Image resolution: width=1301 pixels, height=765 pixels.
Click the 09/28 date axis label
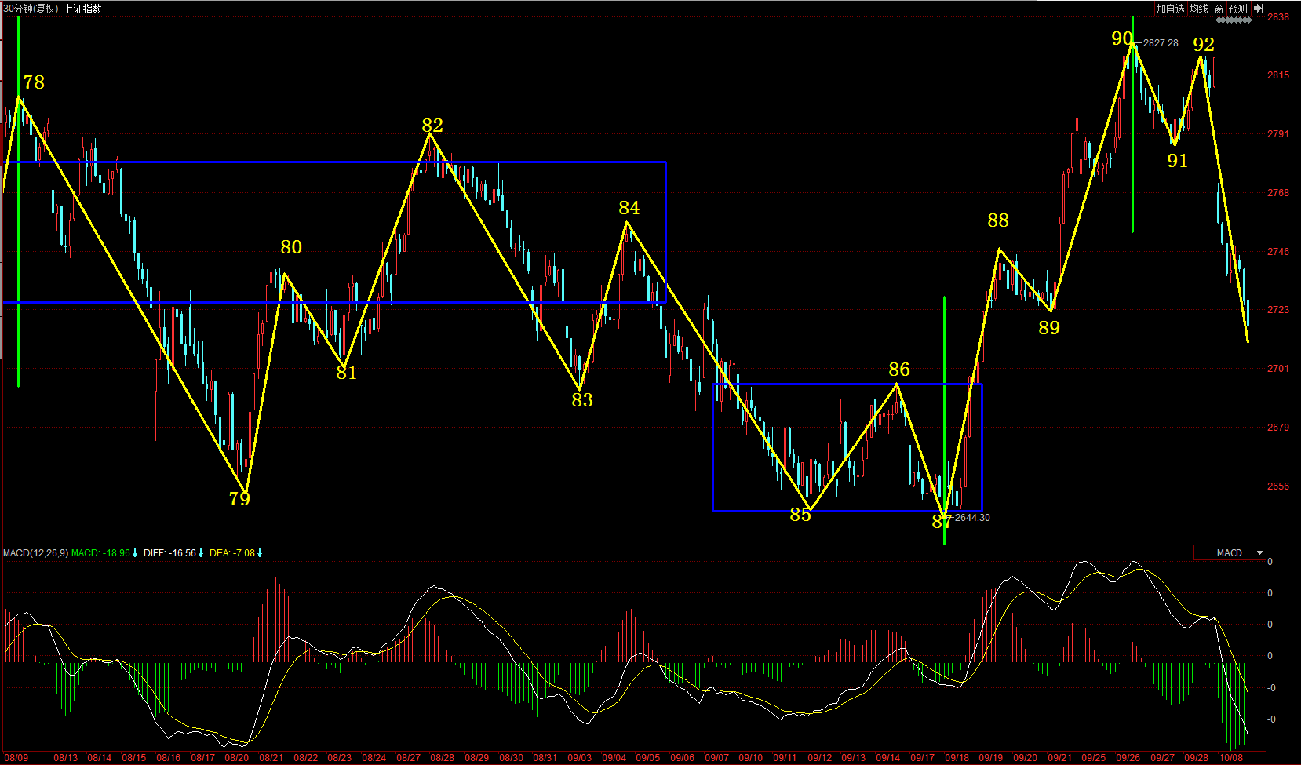coord(1197,758)
